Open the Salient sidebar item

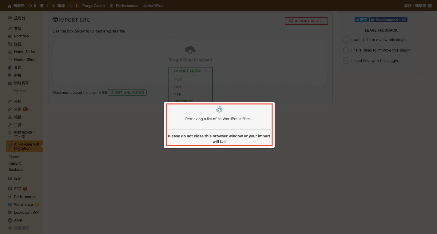click(x=20, y=91)
